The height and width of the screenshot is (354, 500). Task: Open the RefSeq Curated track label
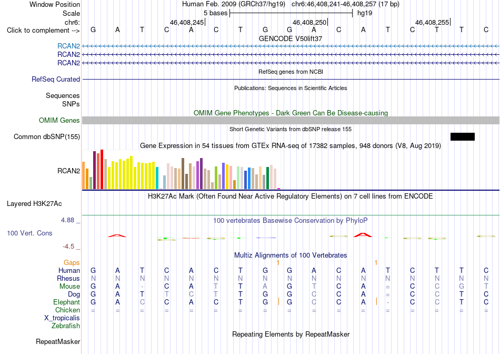pos(56,79)
